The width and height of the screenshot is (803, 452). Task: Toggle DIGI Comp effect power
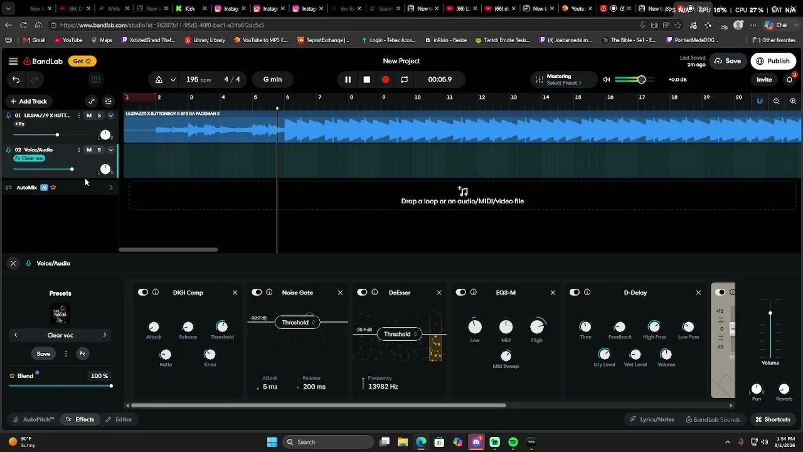point(143,293)
